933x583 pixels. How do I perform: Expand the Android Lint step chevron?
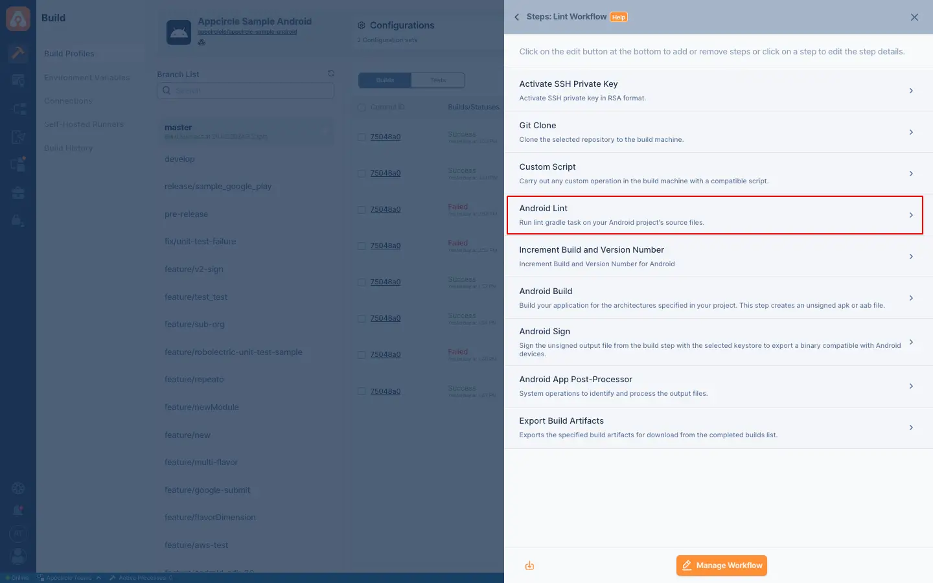coord(911,215)
